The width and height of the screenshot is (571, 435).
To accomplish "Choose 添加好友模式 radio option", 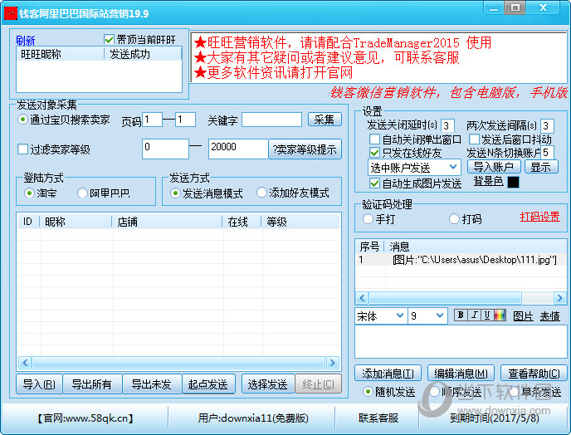I will coord(261,193).
